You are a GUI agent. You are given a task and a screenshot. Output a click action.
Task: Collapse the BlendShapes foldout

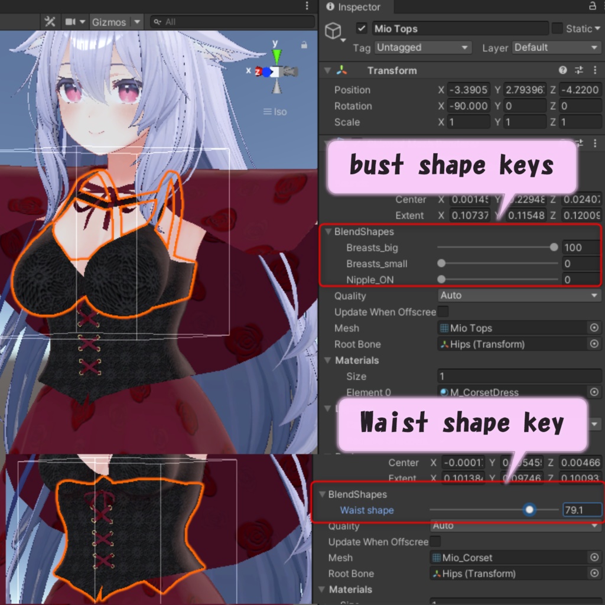click(328, 232)
